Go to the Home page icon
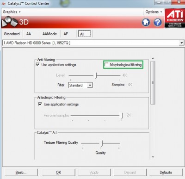185x179 pixels. [146, 22]
